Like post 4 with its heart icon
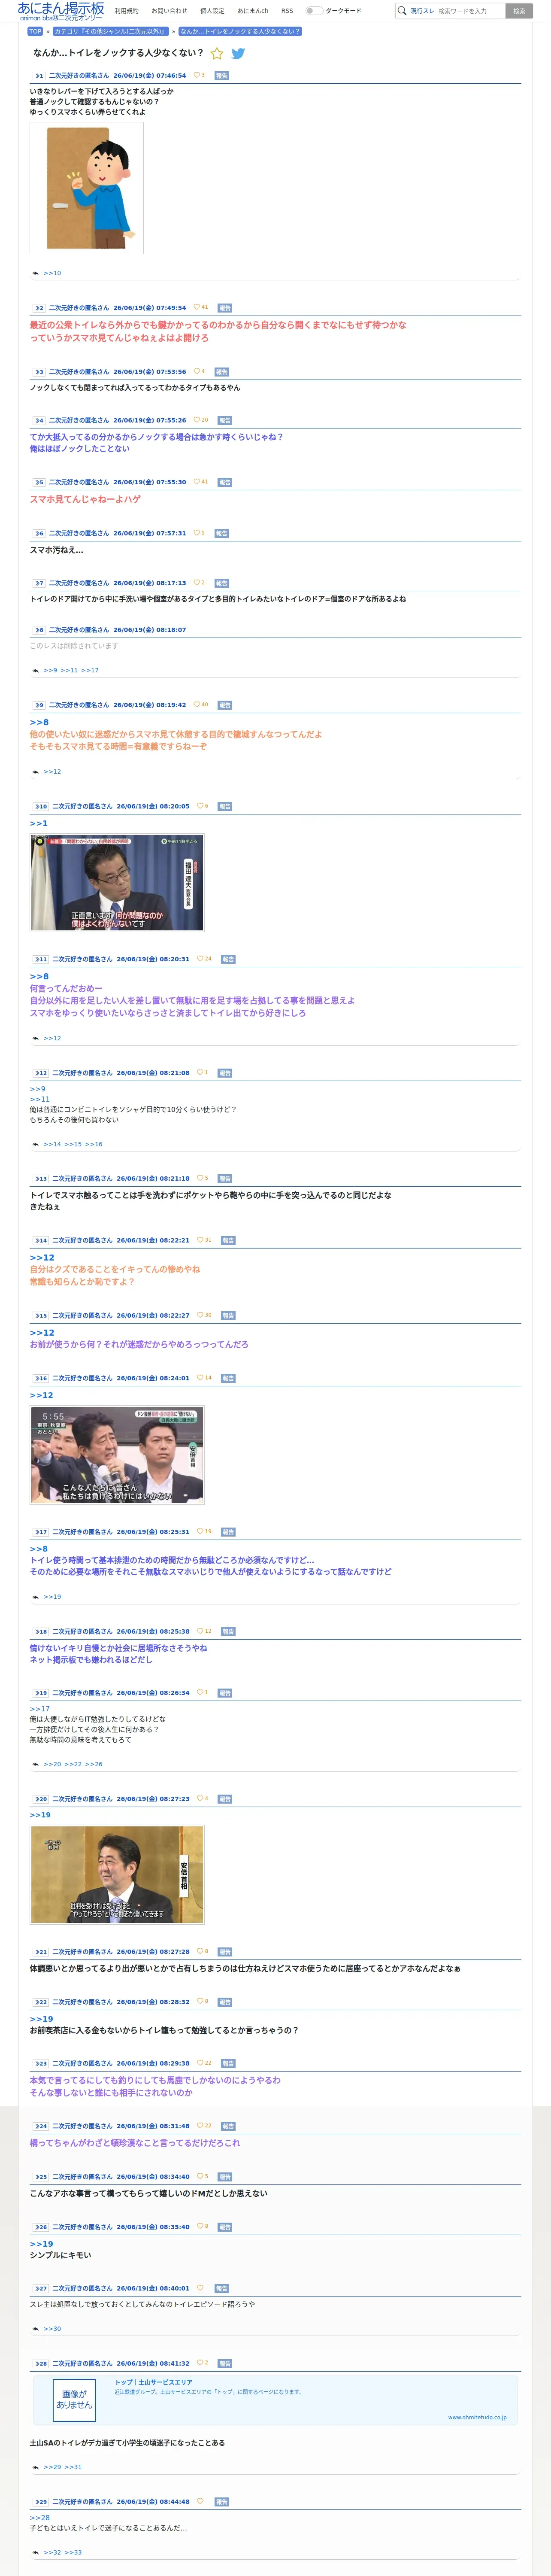551x2576 pixels. click(197, 420)
